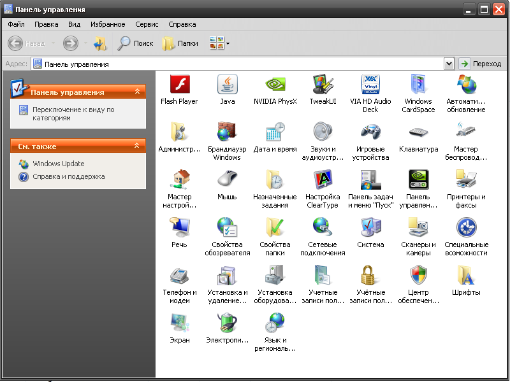The image size is (510, 382).
Task: Open the views dropdown in toolbar
Action: tap(219, 43)
